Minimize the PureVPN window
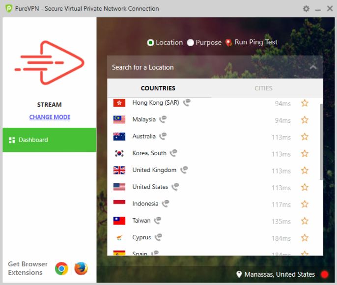Viewport: 337px width, 285px height. coord(318,10)
